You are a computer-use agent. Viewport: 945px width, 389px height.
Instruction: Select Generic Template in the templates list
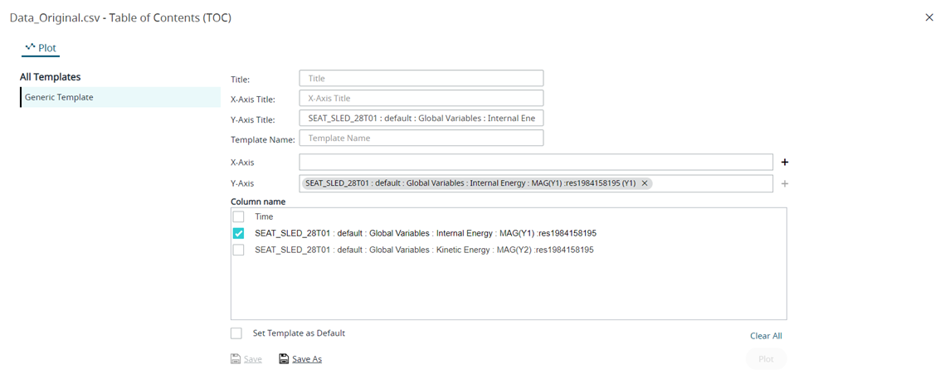click(x=59, y=97)
